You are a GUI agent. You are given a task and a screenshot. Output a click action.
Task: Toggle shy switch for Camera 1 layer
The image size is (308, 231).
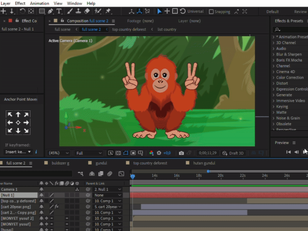[x=41, y=189]
